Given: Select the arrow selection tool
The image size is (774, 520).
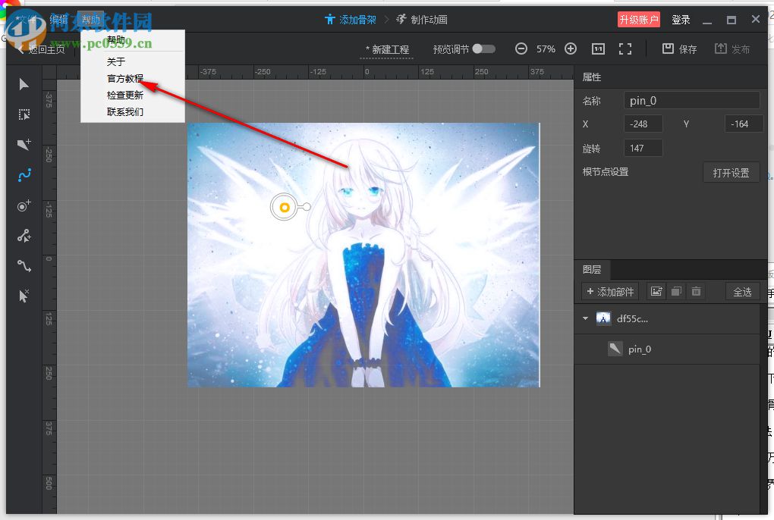Looking at the screenshot, I should [x=23, y=83].
